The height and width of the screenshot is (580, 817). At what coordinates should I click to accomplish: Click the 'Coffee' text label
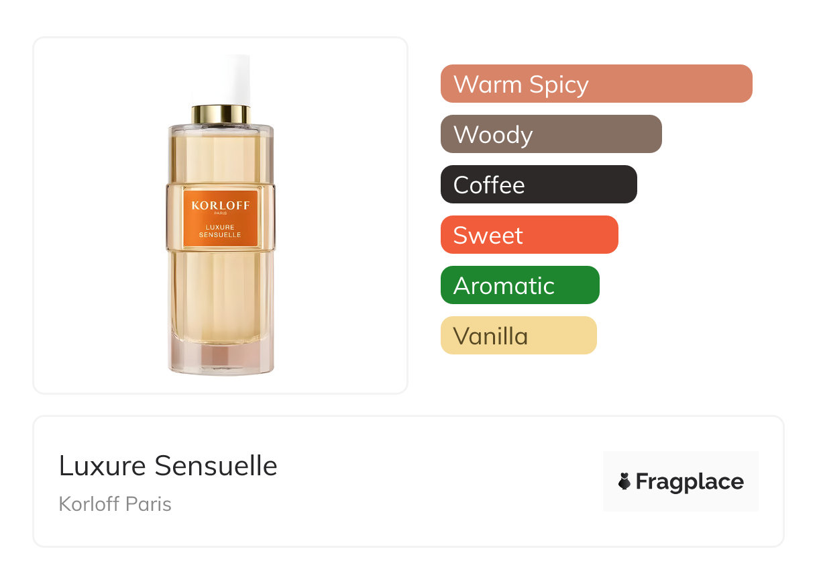489,185
